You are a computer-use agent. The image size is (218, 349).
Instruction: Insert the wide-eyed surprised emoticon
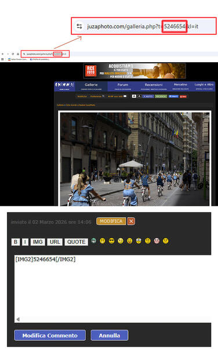pos(139,241)
